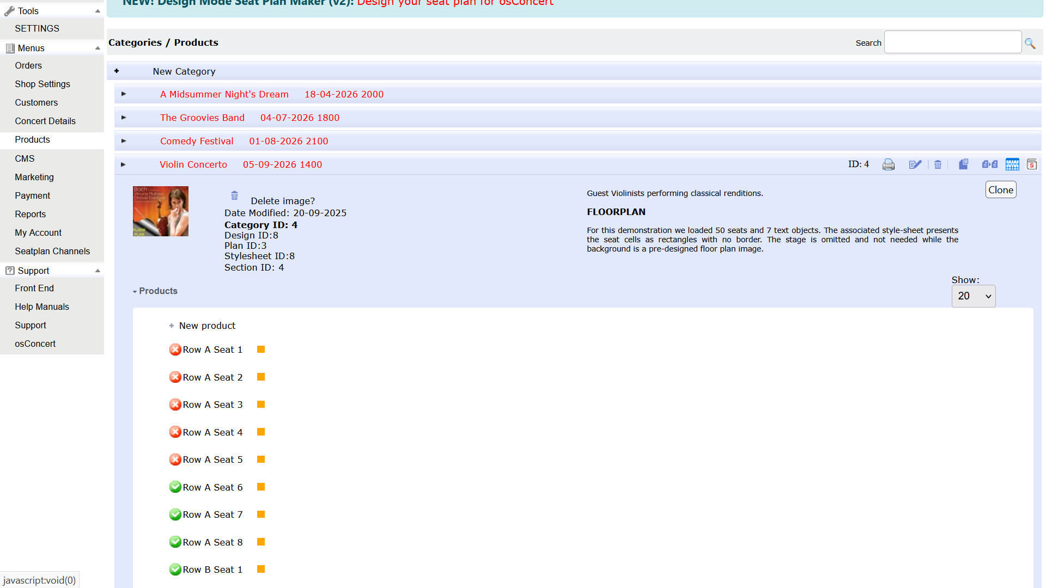Toggle red status icon for Row A Seat 1
The height and width of the screenshot is (588, 1046).
point(175,350)
